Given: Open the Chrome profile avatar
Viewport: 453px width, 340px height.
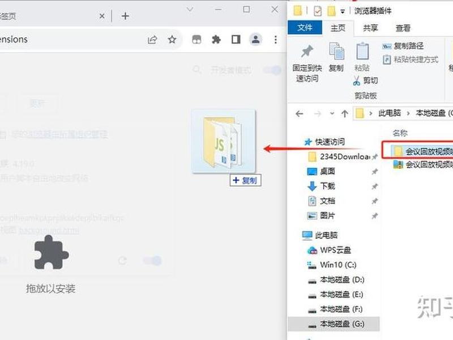Looking at the screenshot, I should [256, 39].
